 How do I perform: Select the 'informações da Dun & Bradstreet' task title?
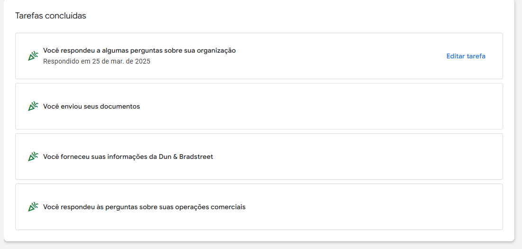click(128, 157)
